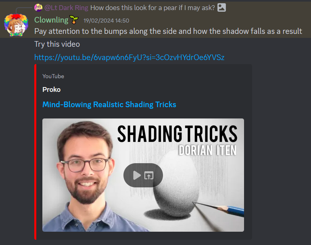Click the 19/02/2024 14:50 timestamp
The image size is (311, 245).
[x=106, y=21]
